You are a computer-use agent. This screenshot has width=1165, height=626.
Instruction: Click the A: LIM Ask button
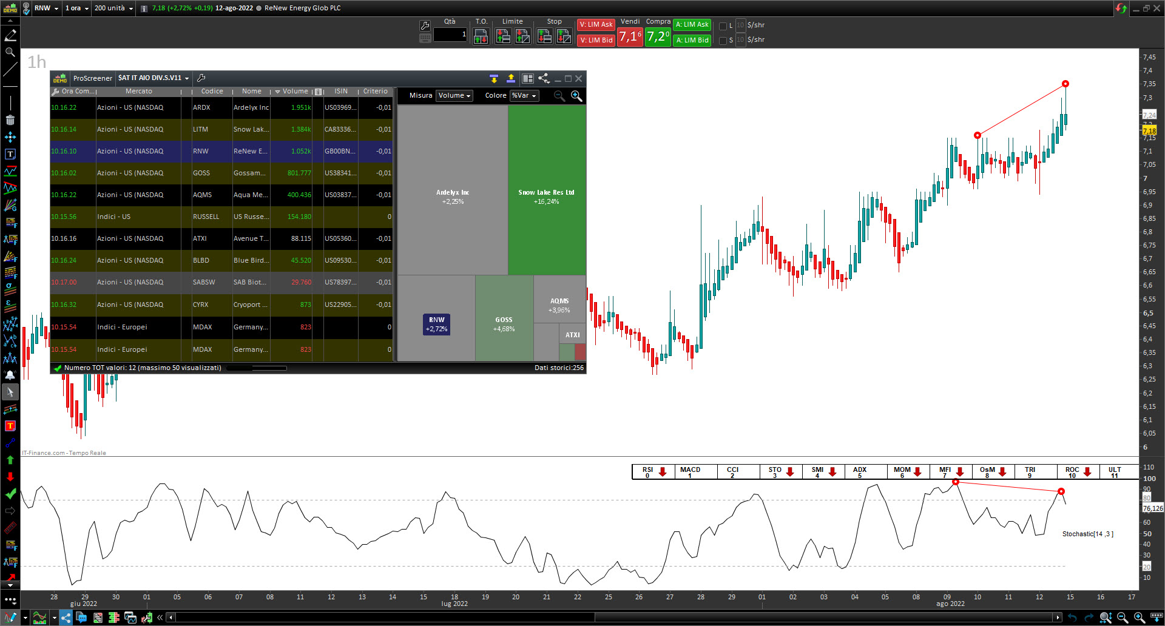692,25
